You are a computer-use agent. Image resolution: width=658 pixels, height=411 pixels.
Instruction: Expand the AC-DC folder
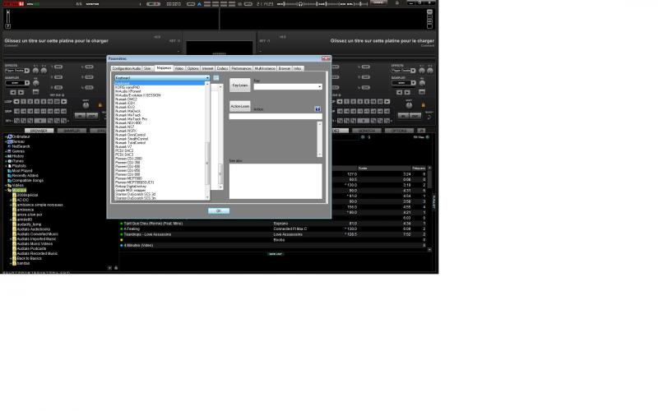coord(11,200)
